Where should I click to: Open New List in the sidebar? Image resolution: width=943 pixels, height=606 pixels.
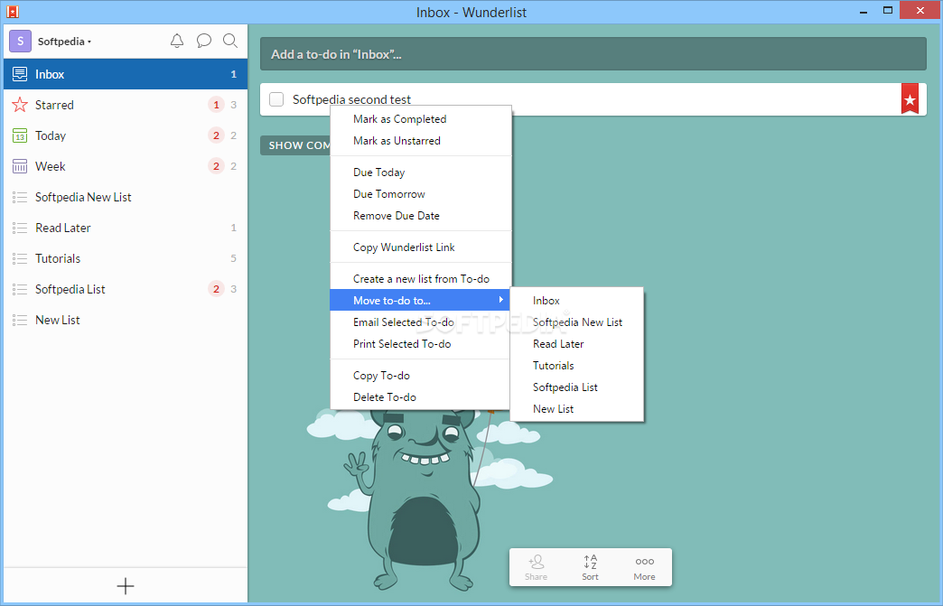click(x=125, y=320)
